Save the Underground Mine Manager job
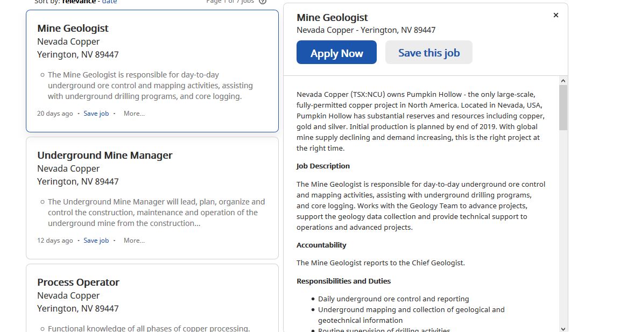Viewport: 627px width, 332px height. [x=96, y=241]
